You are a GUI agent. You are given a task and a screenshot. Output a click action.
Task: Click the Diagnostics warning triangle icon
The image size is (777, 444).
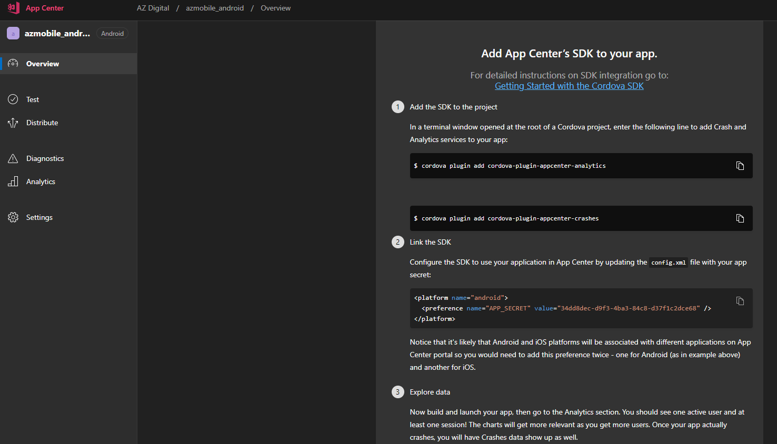(13, 158)
